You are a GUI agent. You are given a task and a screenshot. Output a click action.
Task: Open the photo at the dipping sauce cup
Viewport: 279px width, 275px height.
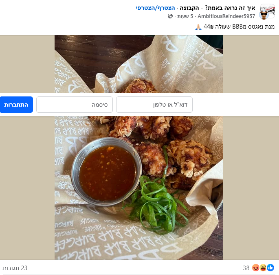107,171
